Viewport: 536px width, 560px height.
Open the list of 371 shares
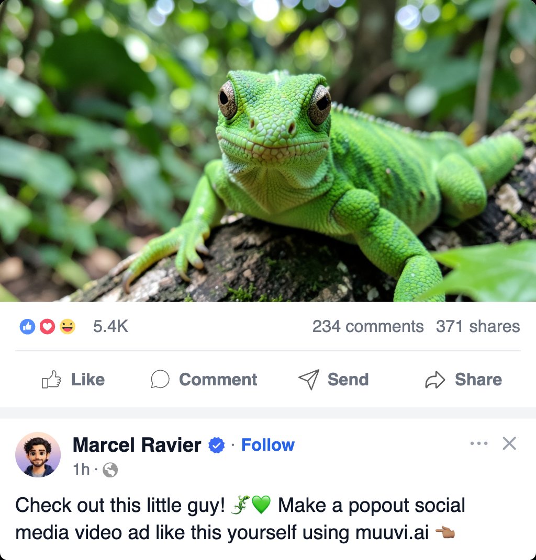[479, 326]
